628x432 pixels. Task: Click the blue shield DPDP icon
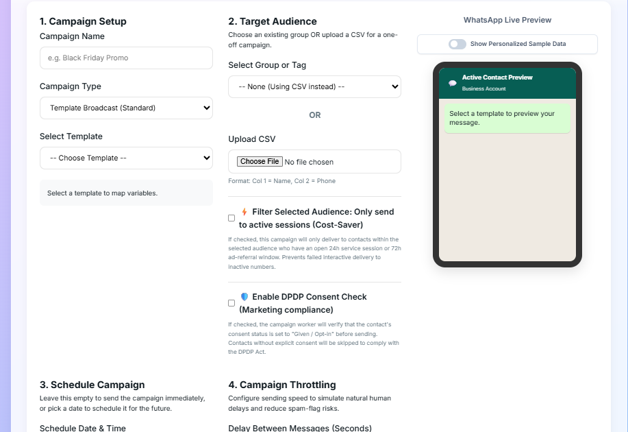coord(244,297)
